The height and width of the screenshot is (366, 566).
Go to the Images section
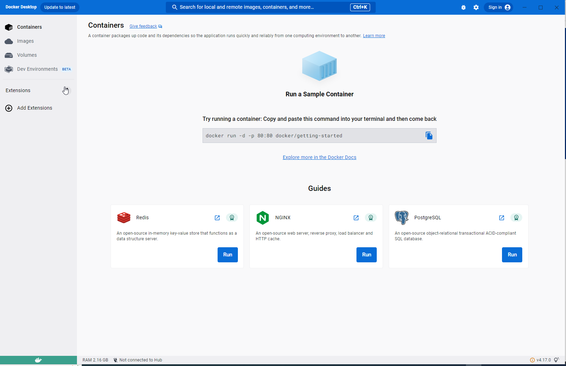[x=25, y=41]
